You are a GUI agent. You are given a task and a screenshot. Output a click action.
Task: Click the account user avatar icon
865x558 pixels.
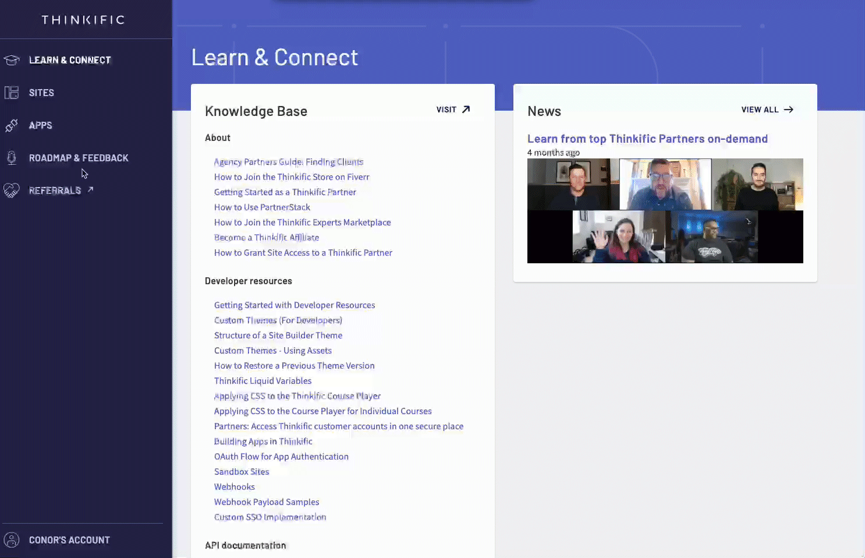point(12,540)
